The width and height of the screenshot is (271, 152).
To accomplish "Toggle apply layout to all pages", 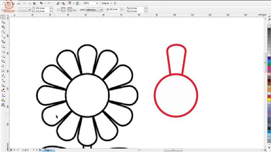I will (x=69, y=10).
